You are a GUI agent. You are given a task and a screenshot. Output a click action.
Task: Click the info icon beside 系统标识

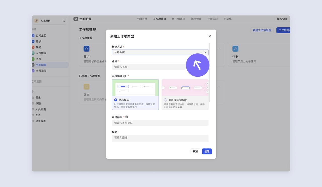point(127,117)
